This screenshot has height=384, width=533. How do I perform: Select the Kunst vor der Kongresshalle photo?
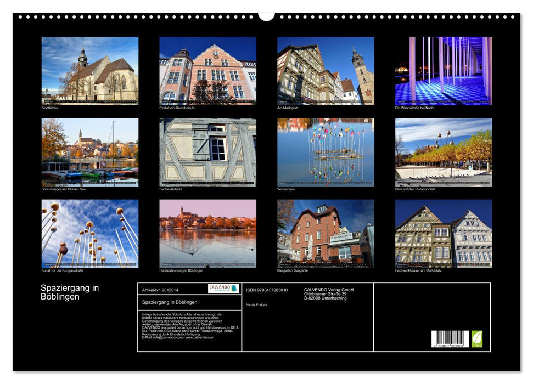[x=90, y=233]
